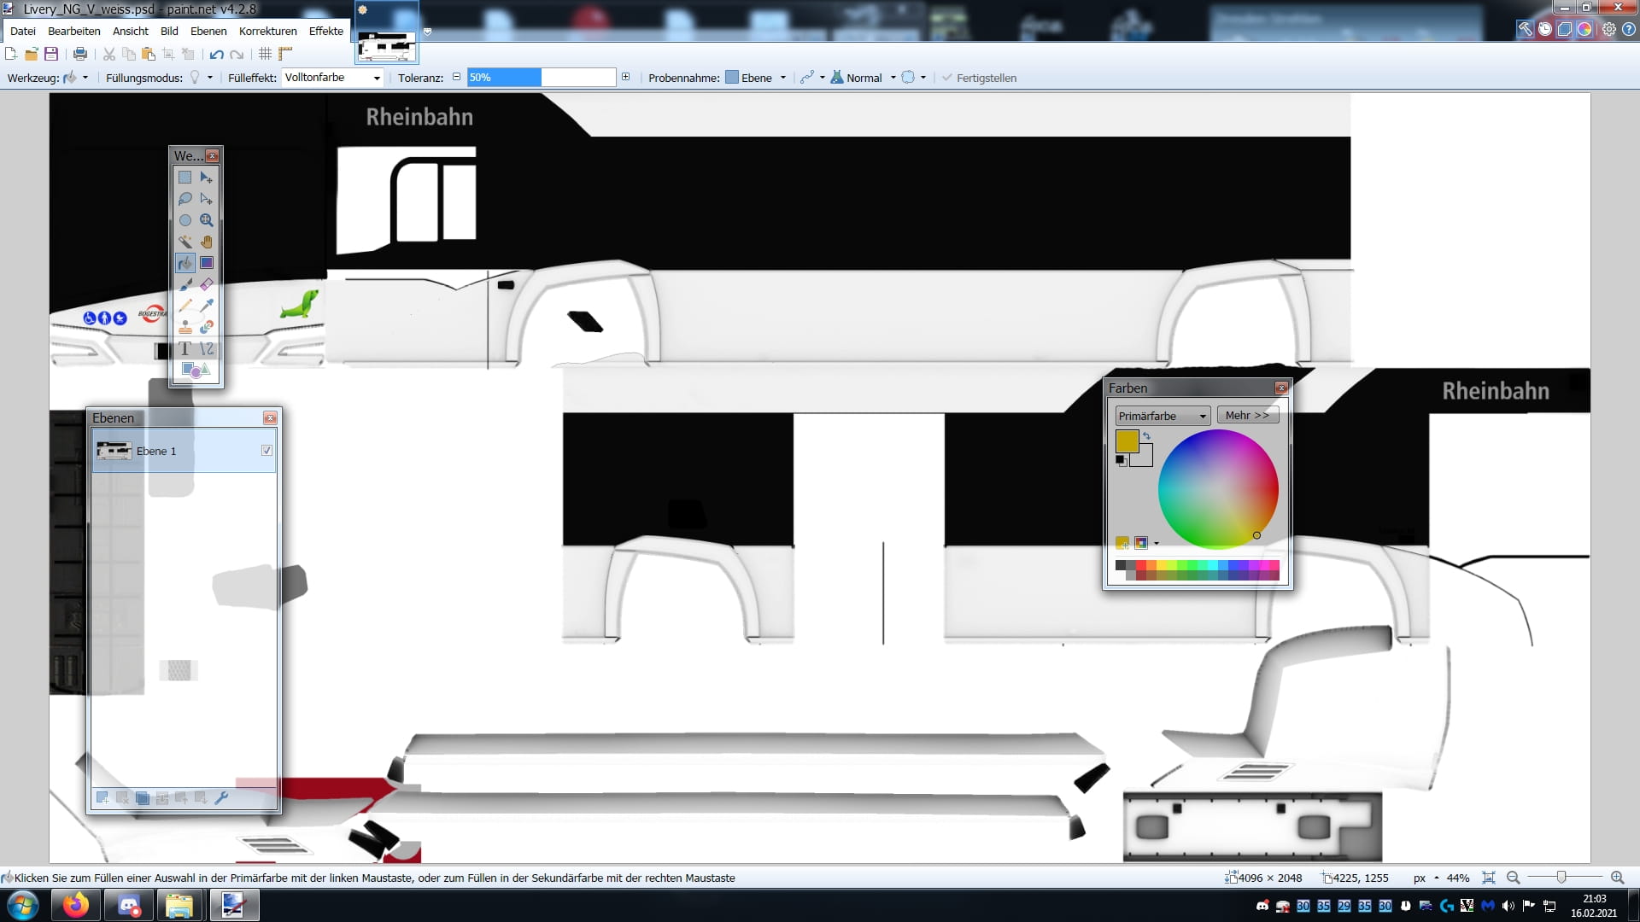
Task: Select the Magic Wand tool
Action: [x=184, y=242]
